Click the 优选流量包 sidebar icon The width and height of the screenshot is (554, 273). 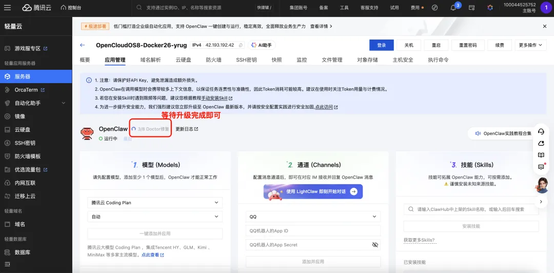7,170
